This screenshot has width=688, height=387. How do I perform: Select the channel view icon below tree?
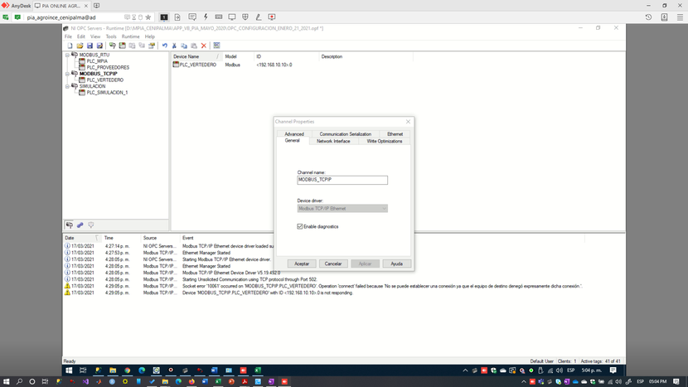(70, 225)
